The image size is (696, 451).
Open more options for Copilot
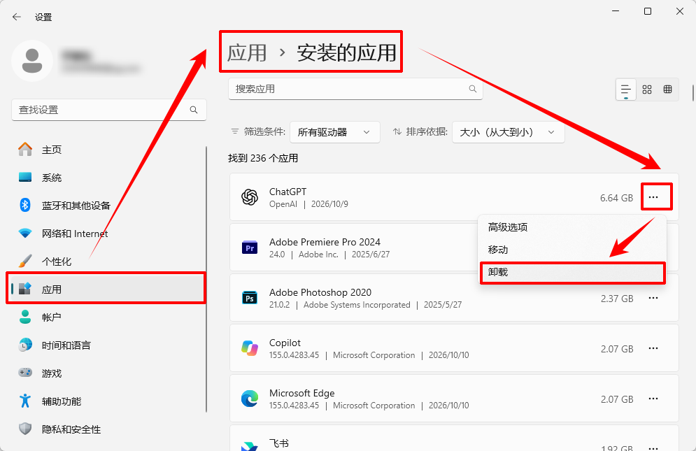(653, 348)
